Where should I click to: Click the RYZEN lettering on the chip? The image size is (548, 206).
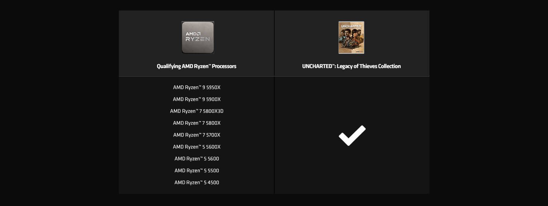(x=198, y=39)
